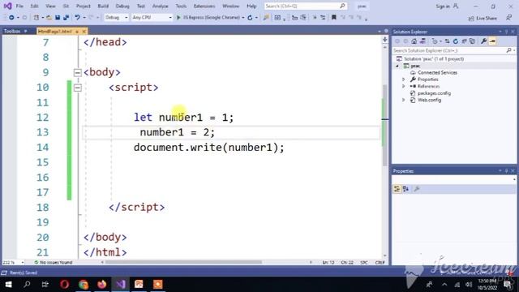Refresh the Solution Explorer tree
The image size is (519, 292).
tap(456, 41)
